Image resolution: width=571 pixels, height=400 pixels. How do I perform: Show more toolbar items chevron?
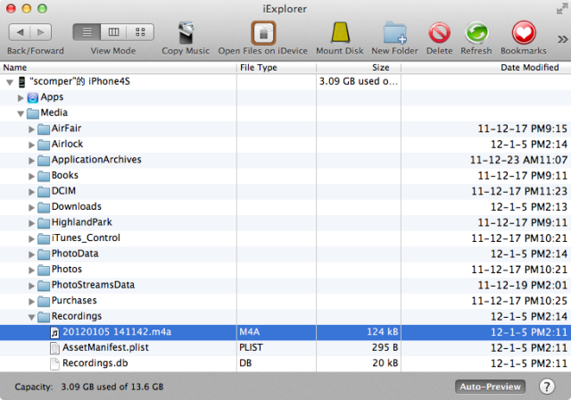point(562,39)
